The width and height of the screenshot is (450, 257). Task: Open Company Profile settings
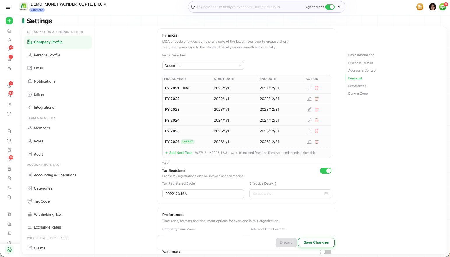[58, 42]
